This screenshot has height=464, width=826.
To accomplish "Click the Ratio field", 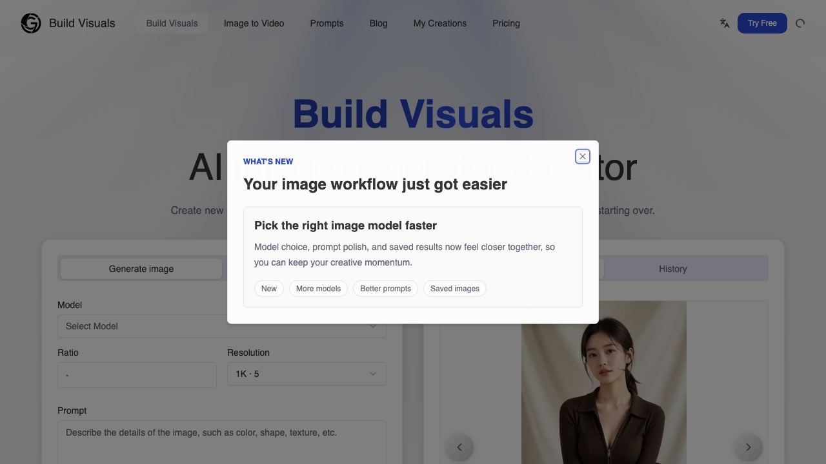I will tap(137, 374).
